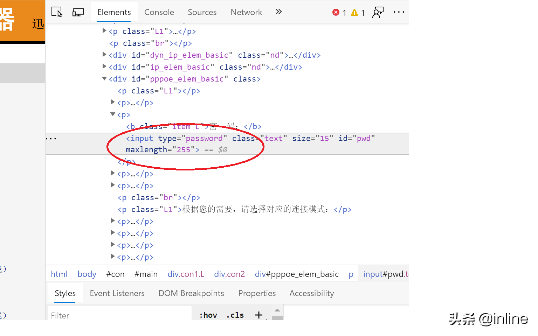Click the maxlength="255" attribute
This screenshot has height=336, width=538.
click(x=160, y=150)
